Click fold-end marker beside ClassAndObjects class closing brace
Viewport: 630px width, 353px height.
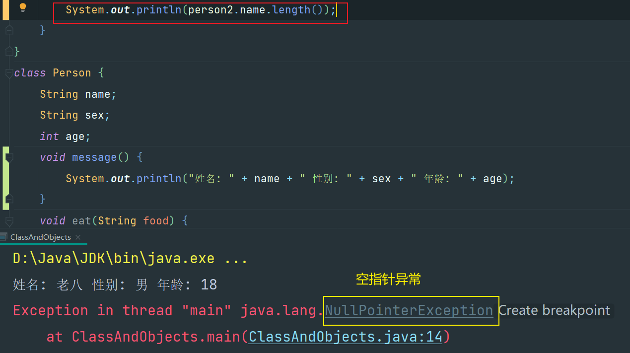pos(8,51)
